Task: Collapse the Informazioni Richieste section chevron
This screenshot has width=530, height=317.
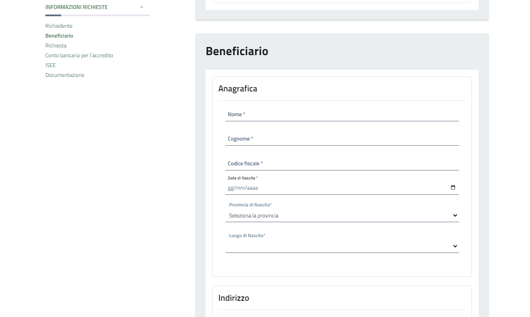Action: tap(141, 7)
